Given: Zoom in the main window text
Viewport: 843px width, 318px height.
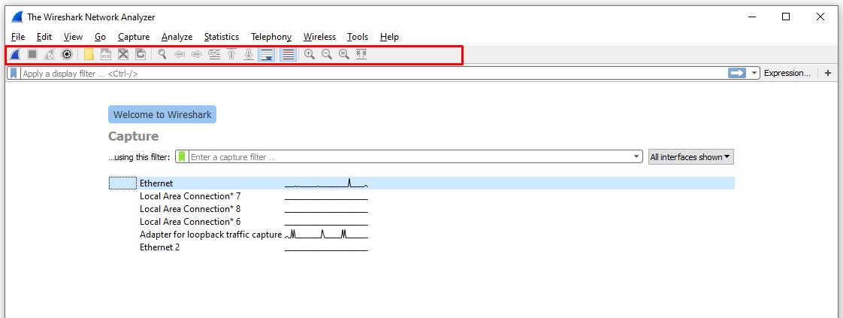Looking at the screenshot, I should [x=309, y=54].
